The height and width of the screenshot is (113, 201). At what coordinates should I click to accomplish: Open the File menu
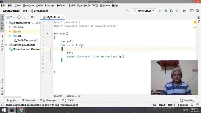point(3,6)
